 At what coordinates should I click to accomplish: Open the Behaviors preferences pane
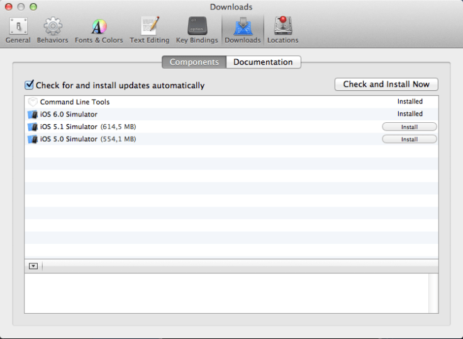coord(52,30)
